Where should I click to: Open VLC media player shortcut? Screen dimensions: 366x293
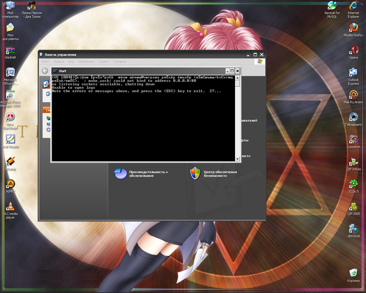tap(10, 207)
